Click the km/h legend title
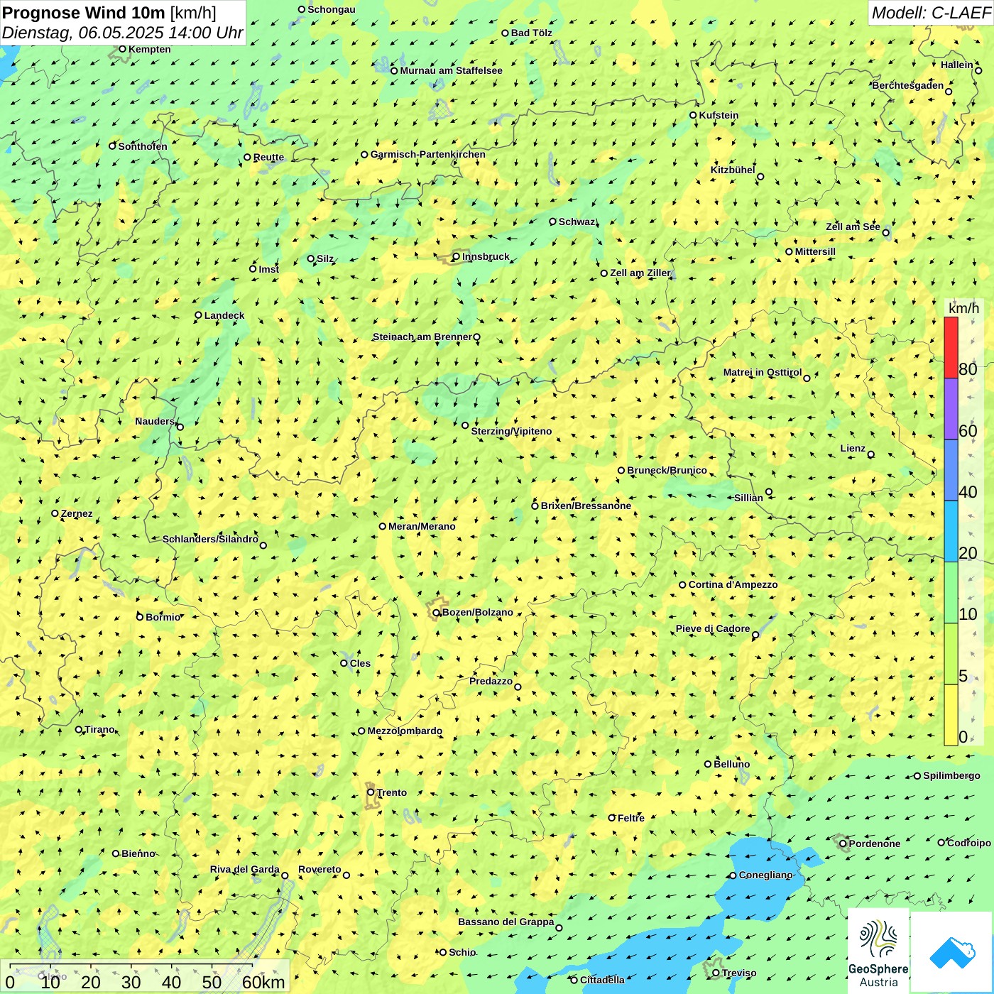Image resolution: width=994 pixels, height=994 pixels. point(963,308)
